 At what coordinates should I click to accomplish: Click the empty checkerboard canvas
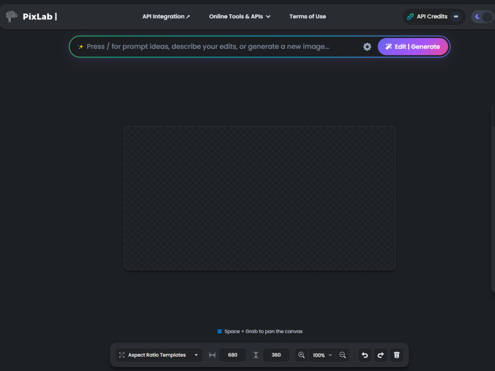pyautogui.click(x=259, y=198)
